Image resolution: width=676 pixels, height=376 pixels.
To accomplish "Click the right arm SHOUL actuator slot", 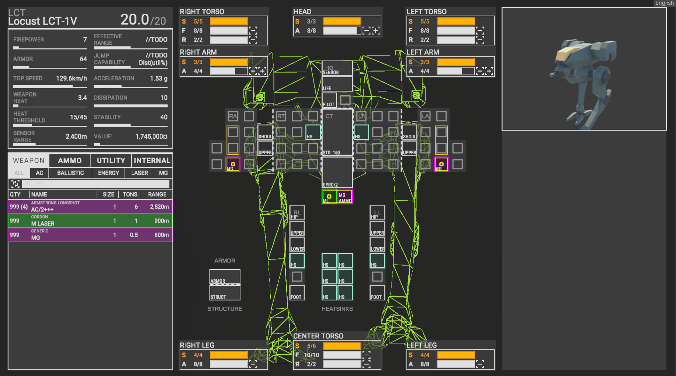I will (265, 132).
